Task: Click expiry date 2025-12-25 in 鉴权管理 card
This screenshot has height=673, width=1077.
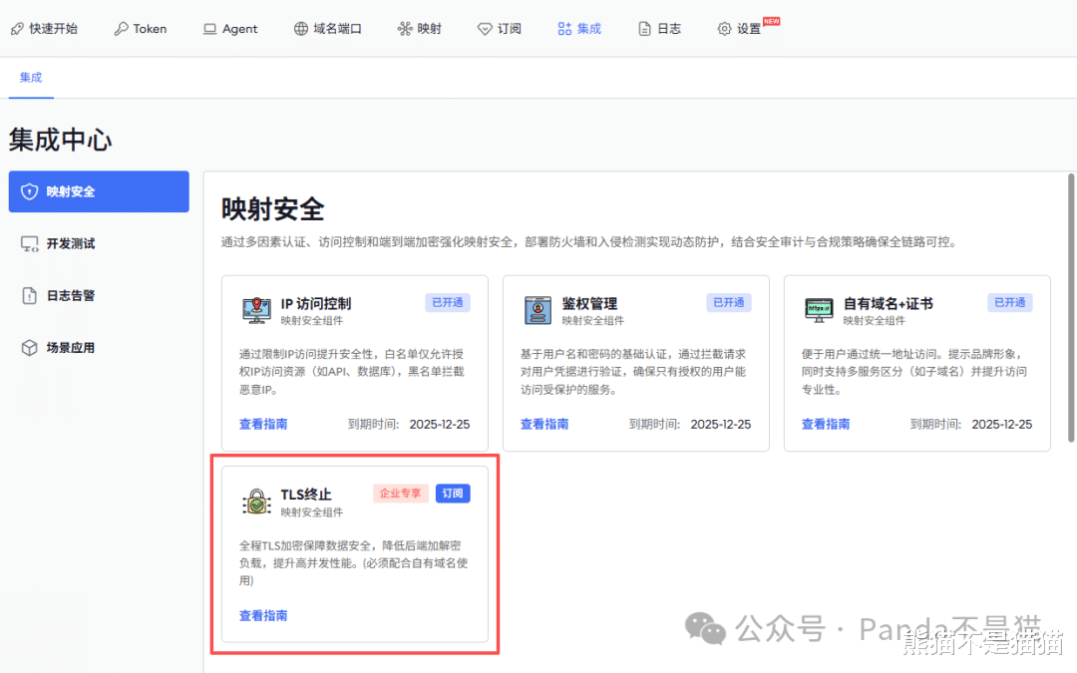Action: (x=721, y=425)
